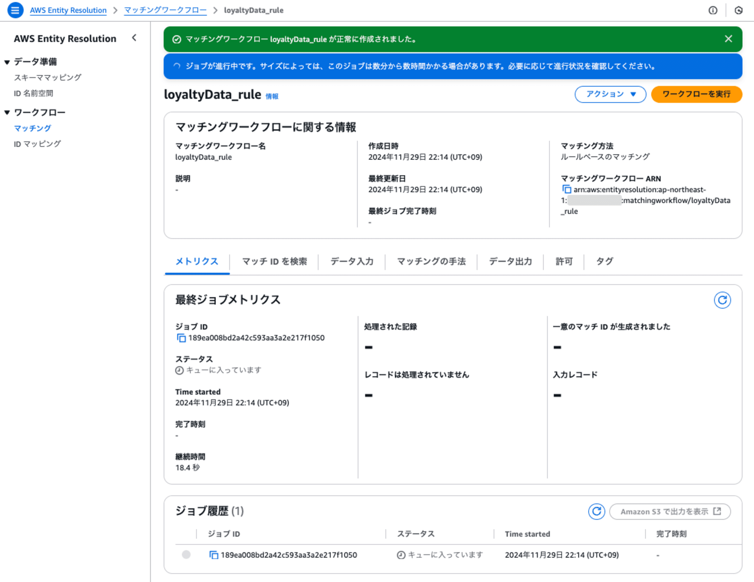The width and height of the screenshot is (754, 582).
Task: Go to マッチングワークフロー breadcrumb link
Action: [x=165, y=10]
